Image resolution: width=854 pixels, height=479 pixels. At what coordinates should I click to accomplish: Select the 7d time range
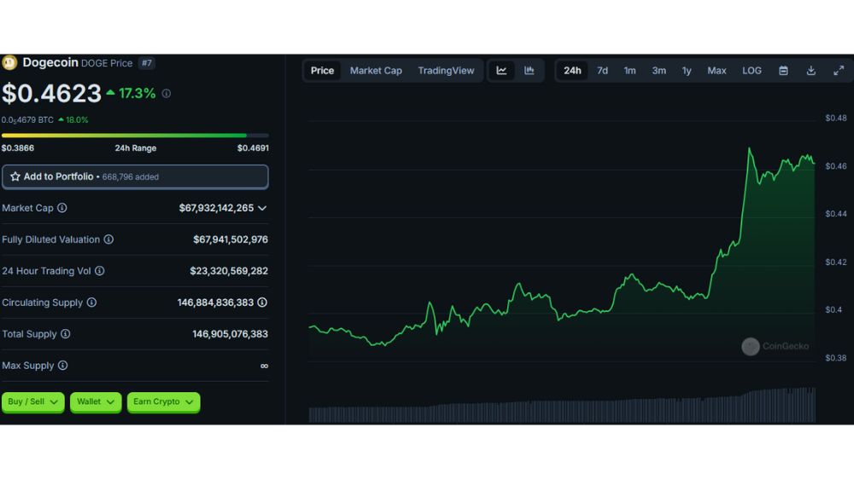point(602,71)
